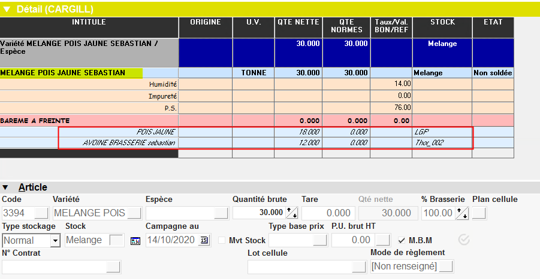Open the Lot cellule lookup button
The width and height of the screenshot is (540, 279).
tap(358, 266)
